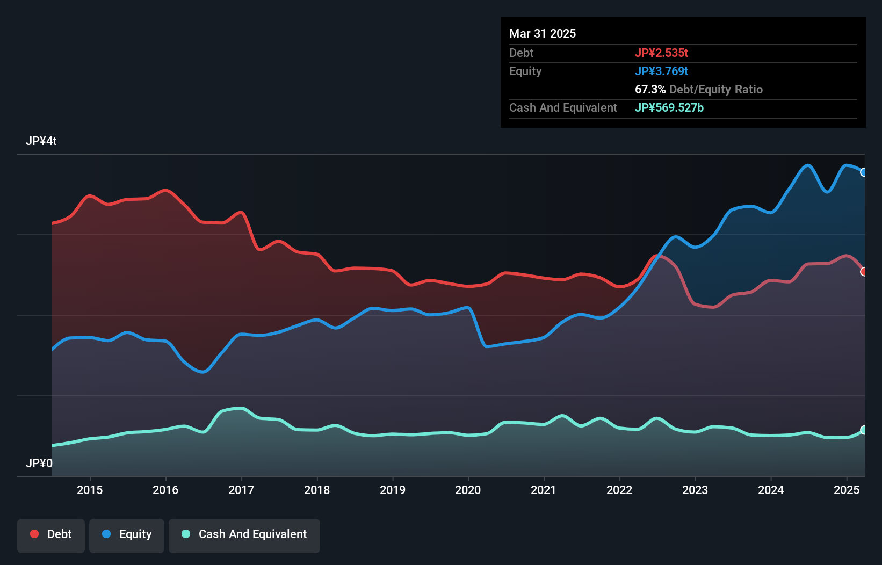882x565 pixels.
Task: Click the 2020 x-axis label
Action: [x=468, y=490]
